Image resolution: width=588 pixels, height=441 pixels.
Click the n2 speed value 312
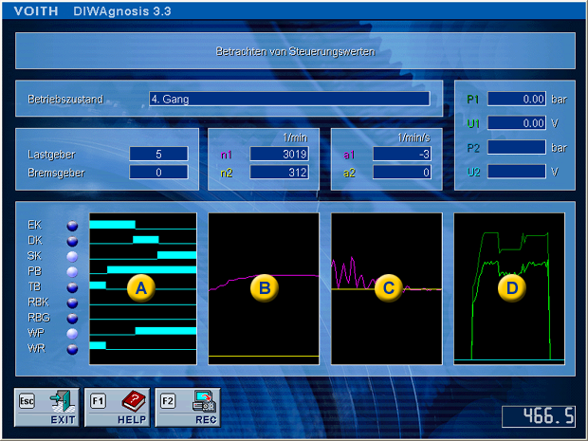280,172
